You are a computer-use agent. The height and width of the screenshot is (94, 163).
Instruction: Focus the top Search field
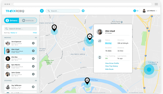(x=63, y=11)
